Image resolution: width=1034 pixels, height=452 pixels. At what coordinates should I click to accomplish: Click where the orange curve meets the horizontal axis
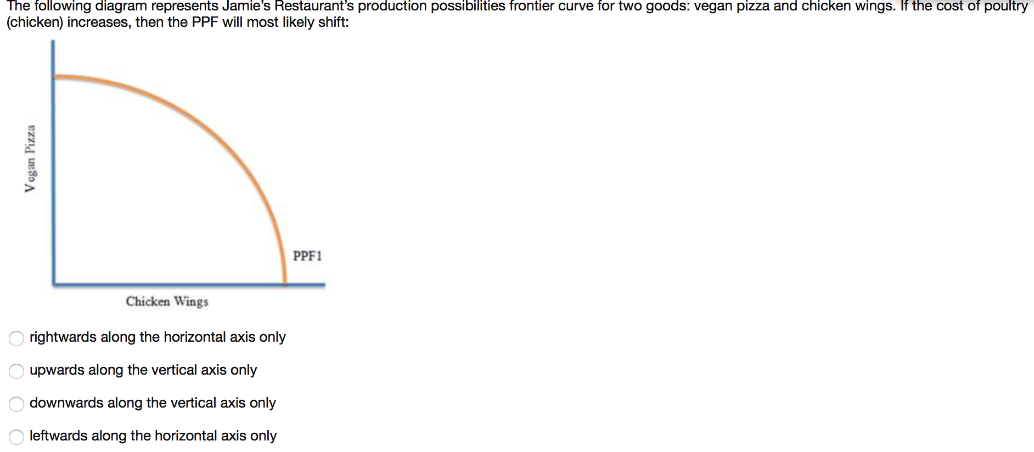(x=285, y=283)
